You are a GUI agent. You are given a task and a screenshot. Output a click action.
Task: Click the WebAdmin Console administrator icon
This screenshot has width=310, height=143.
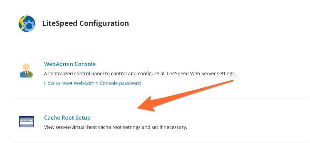(x=26, y=70)
